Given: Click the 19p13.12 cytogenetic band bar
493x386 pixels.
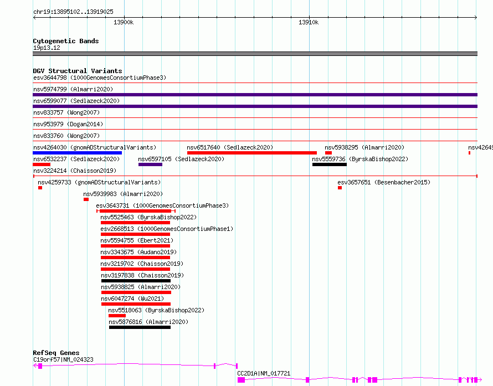Looking at the screenshot, I should click(255, 54).
